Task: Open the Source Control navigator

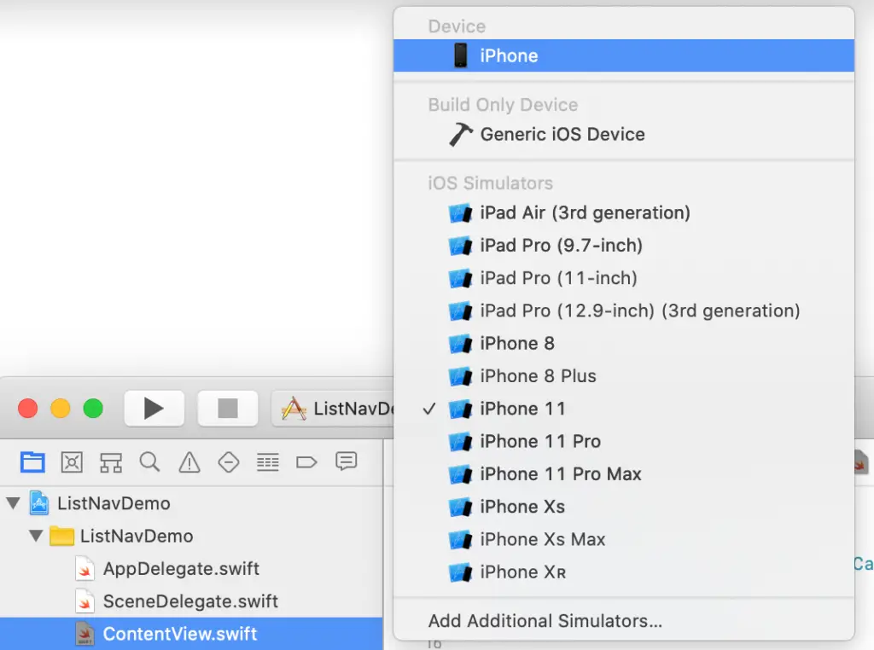Action: pos(72,462)
